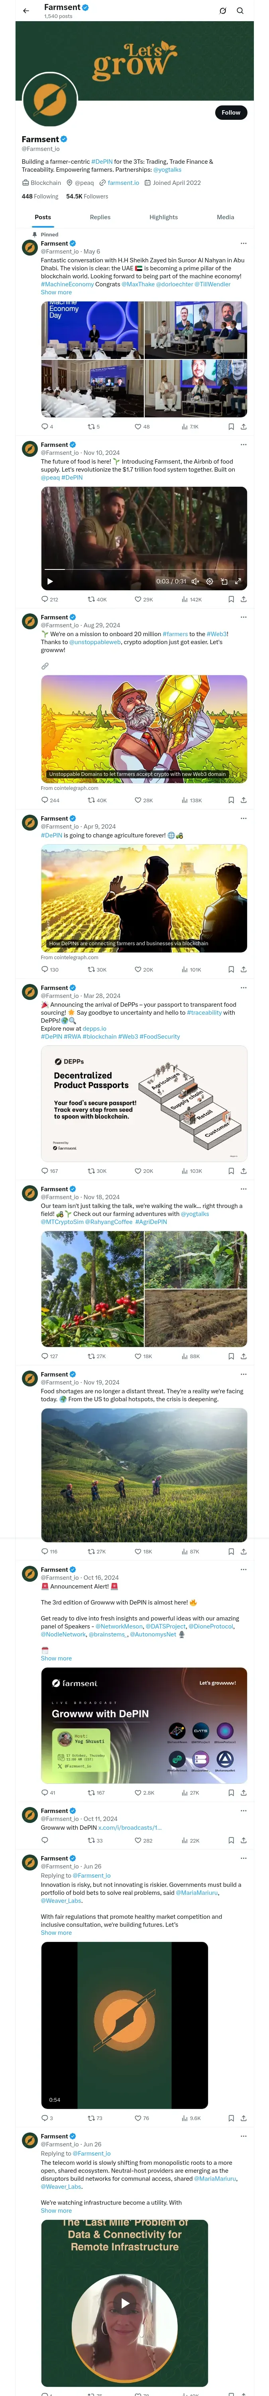Expand 'Show more' on the pinned post

pyautogui.click(x=56, y=292)
